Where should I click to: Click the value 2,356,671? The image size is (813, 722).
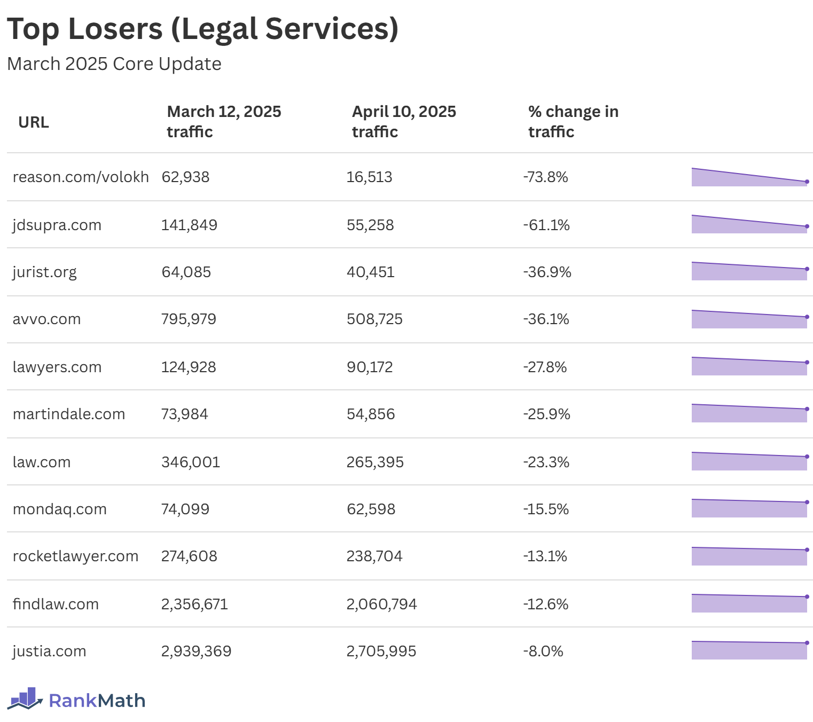194,604
